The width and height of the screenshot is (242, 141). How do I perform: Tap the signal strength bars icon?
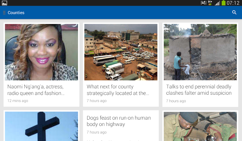[x=217, y=3]
